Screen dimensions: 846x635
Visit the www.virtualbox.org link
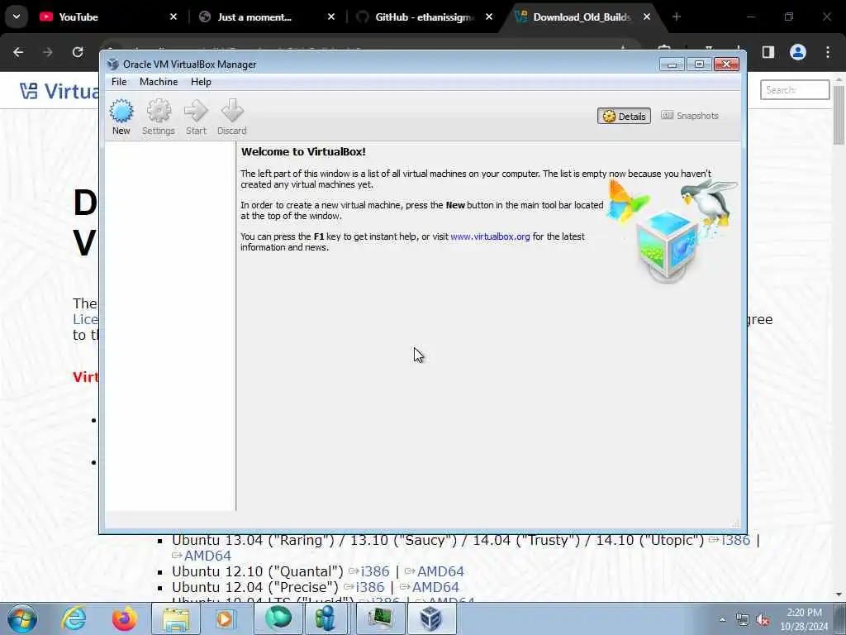[490, 236]
